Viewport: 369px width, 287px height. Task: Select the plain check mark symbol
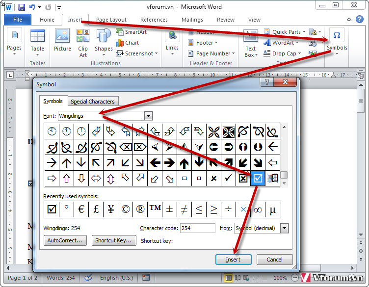pyautogui.click(x=228, y=178)
